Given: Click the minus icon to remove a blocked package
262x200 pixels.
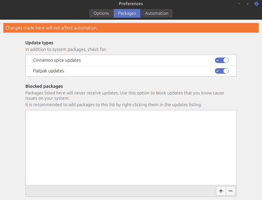Looking at the screenshot, I should point(231,191).
